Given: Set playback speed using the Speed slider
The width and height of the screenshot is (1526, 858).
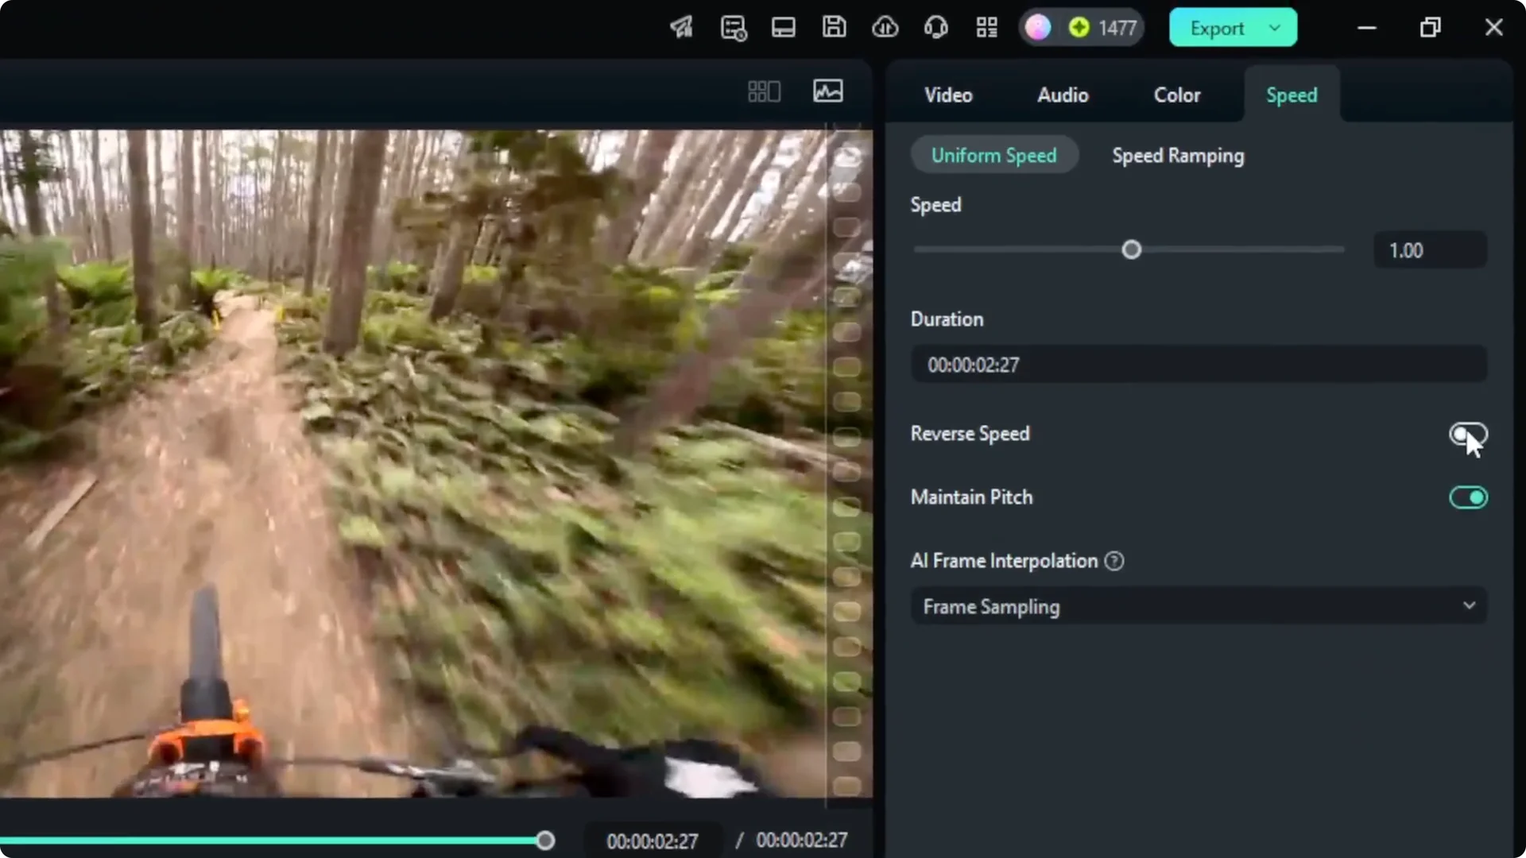Looking at the screenshot, I should click(x=1131, y=249).
